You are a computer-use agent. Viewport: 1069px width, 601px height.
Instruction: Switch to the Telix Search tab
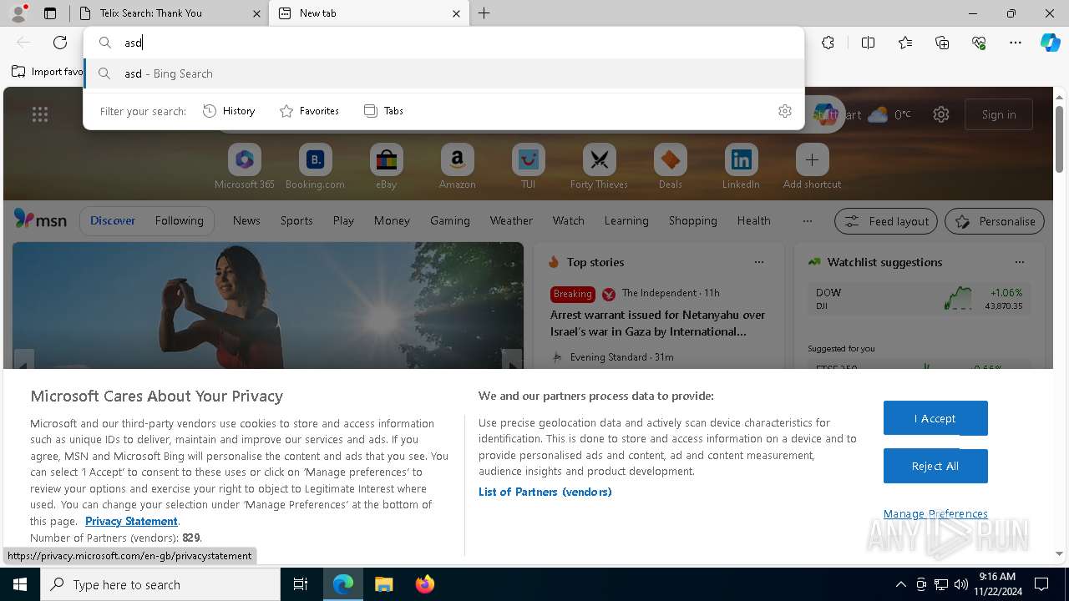coord(170,13)
